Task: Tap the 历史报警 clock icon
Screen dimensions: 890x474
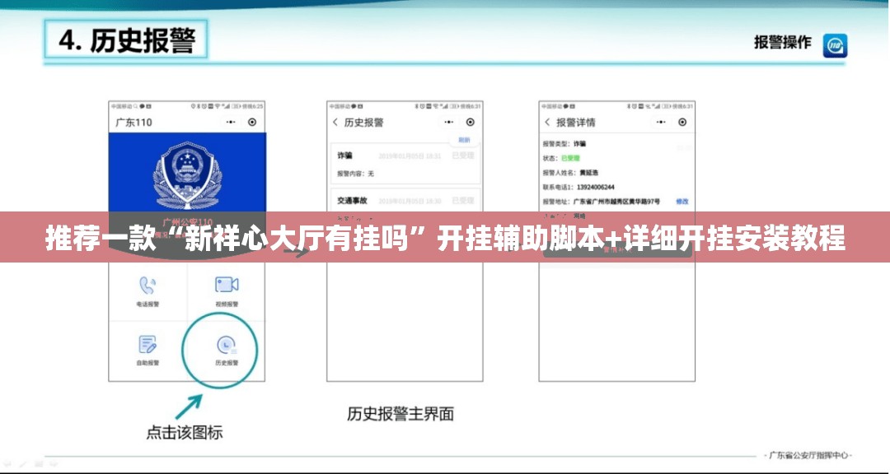Action: 227,345
